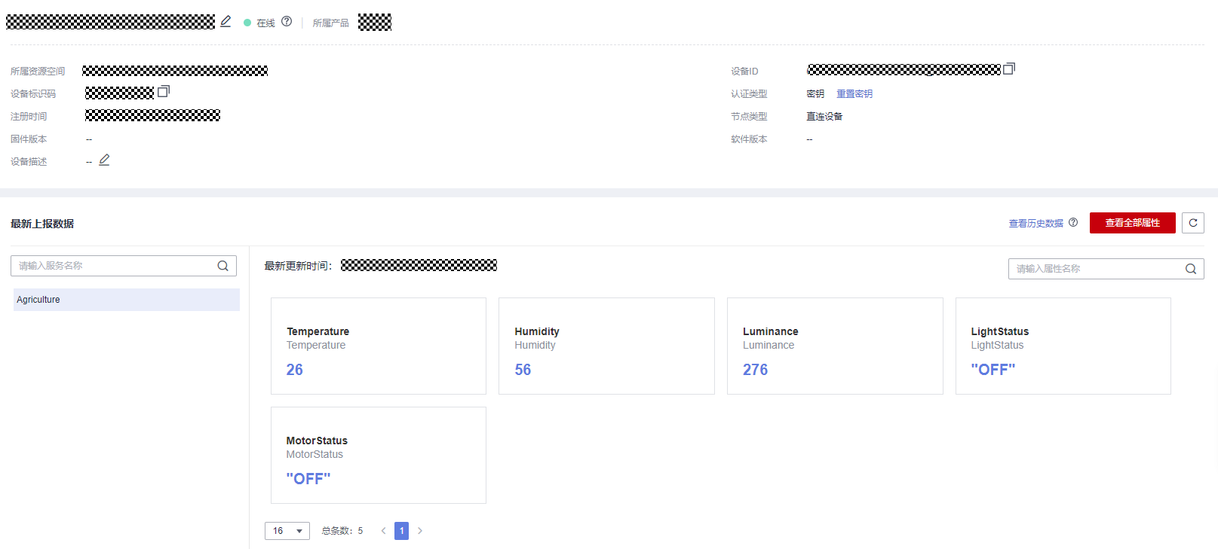Click the 最新上报数据 heading
1218x549 pixels.
pos(42,224)
